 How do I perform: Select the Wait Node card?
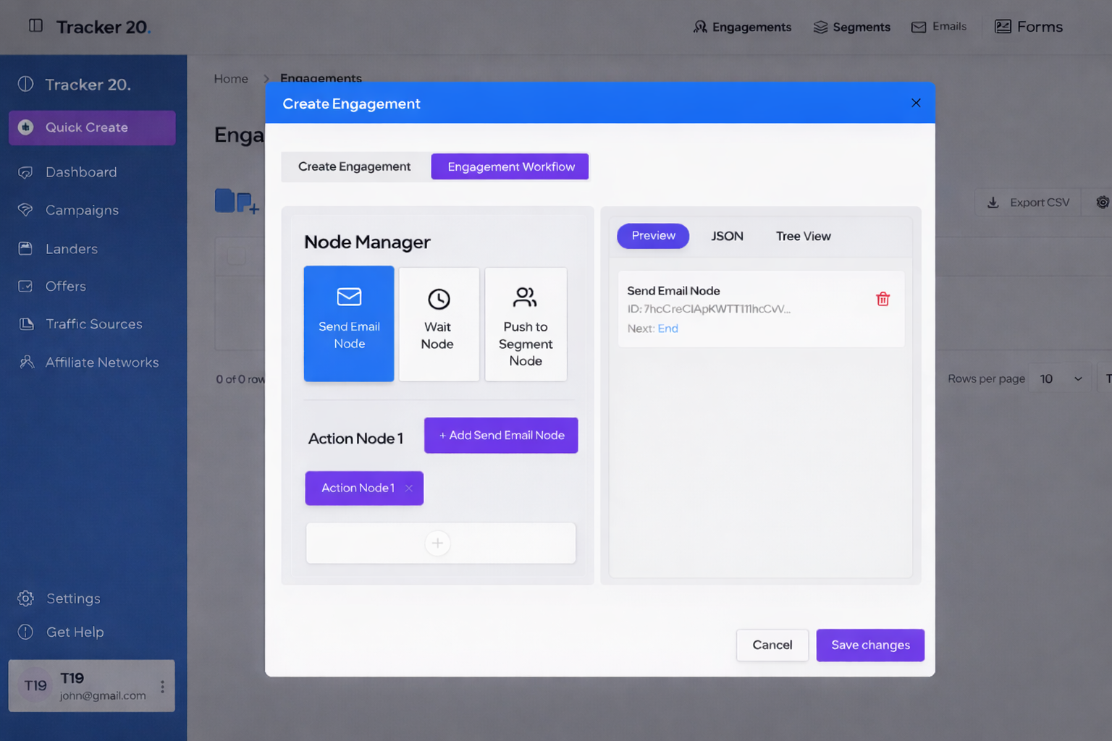point(438,323)
